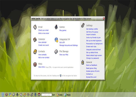Click the inline desktop icon in return hint
Image resolution: width=136 pixels, height=97 pixels.
(61, 75)
